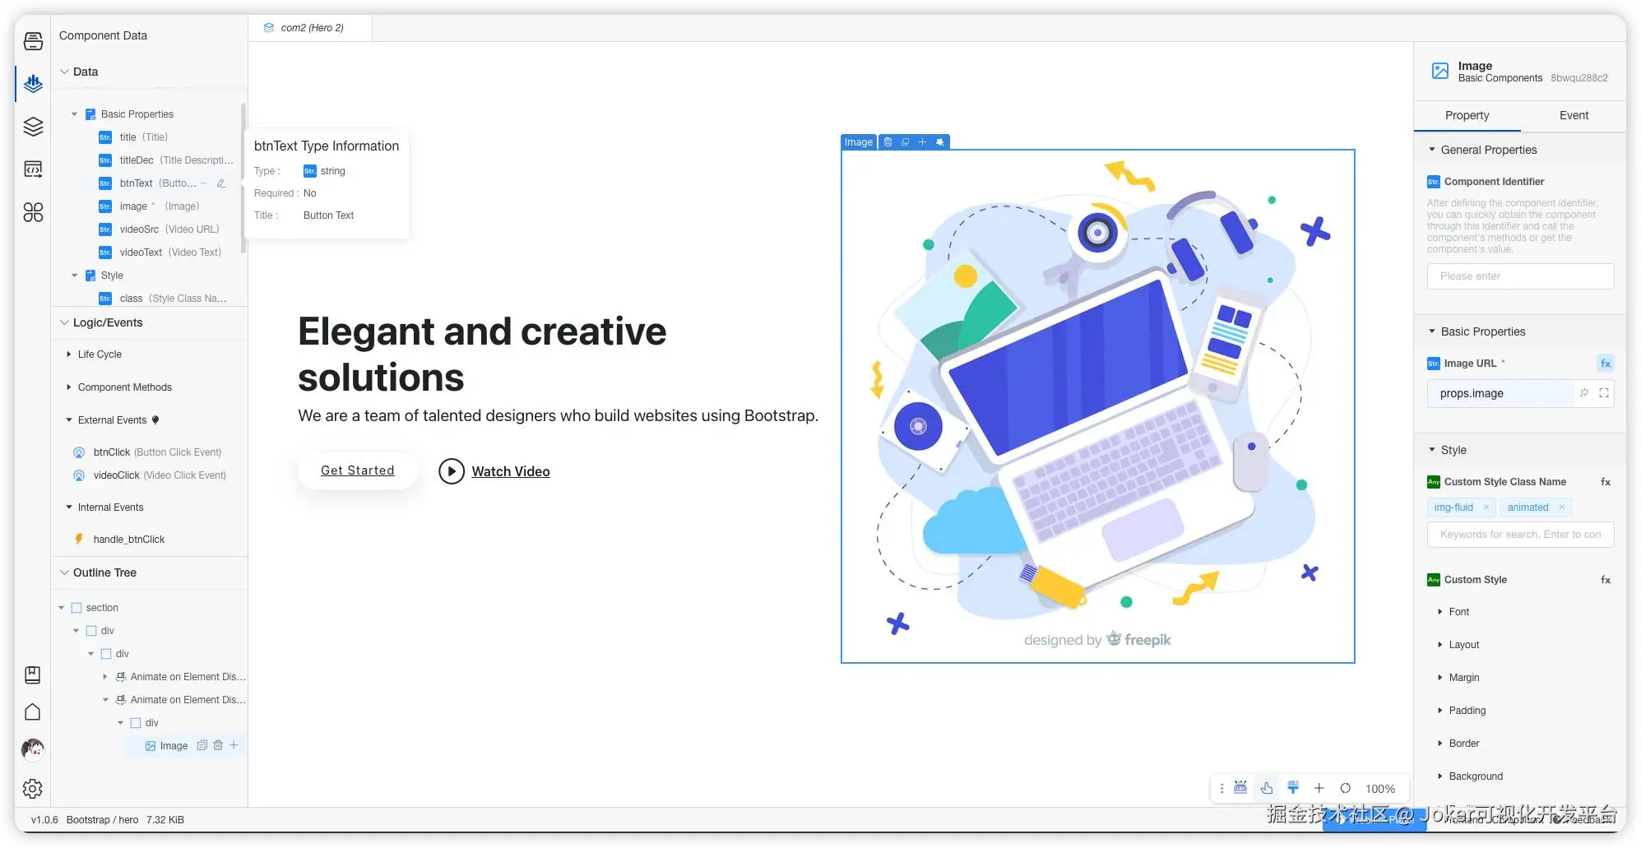The width and height of the screenshot is (1641, 848).
Task: Open the three-dot menu in bottom toolbar
Action: [x=1221, y=788]
